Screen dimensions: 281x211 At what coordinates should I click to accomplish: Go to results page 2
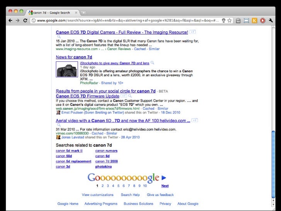tap(103, 186)
